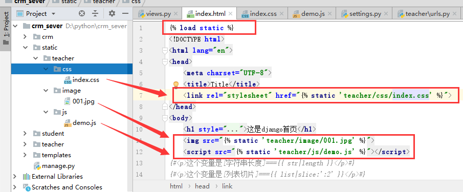Viewport: 463px width, 192px height.
Task: Click the collapse all icon in Project panel
Action: (x=95, y=14)
